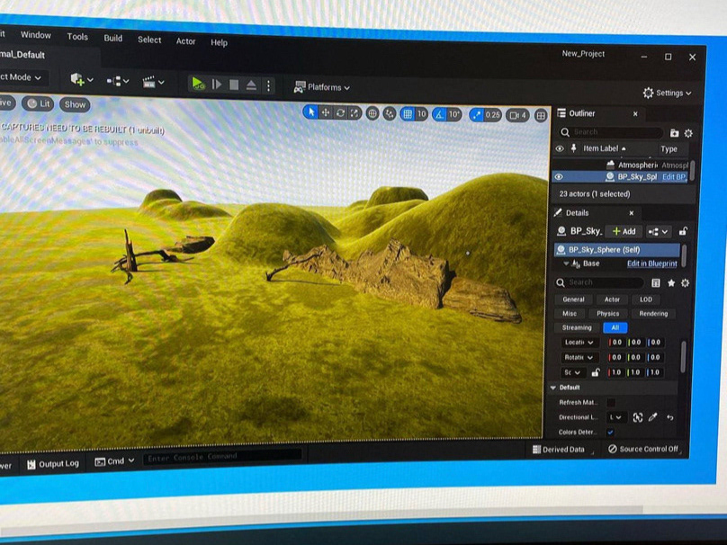Click the Add component button
This screenshot has width=727, height=545.
[x=624, y=231]
